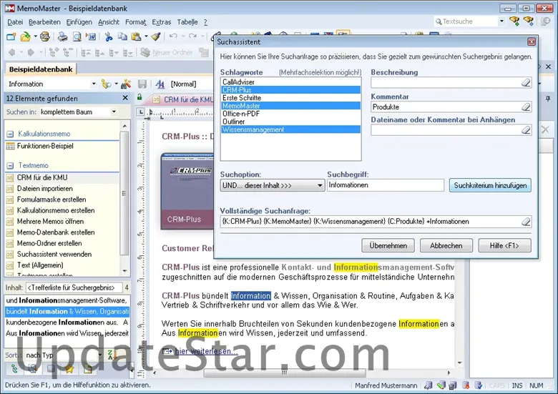Collapse the Textmemo group
The image size is (558, 394).
pos(10,166)
